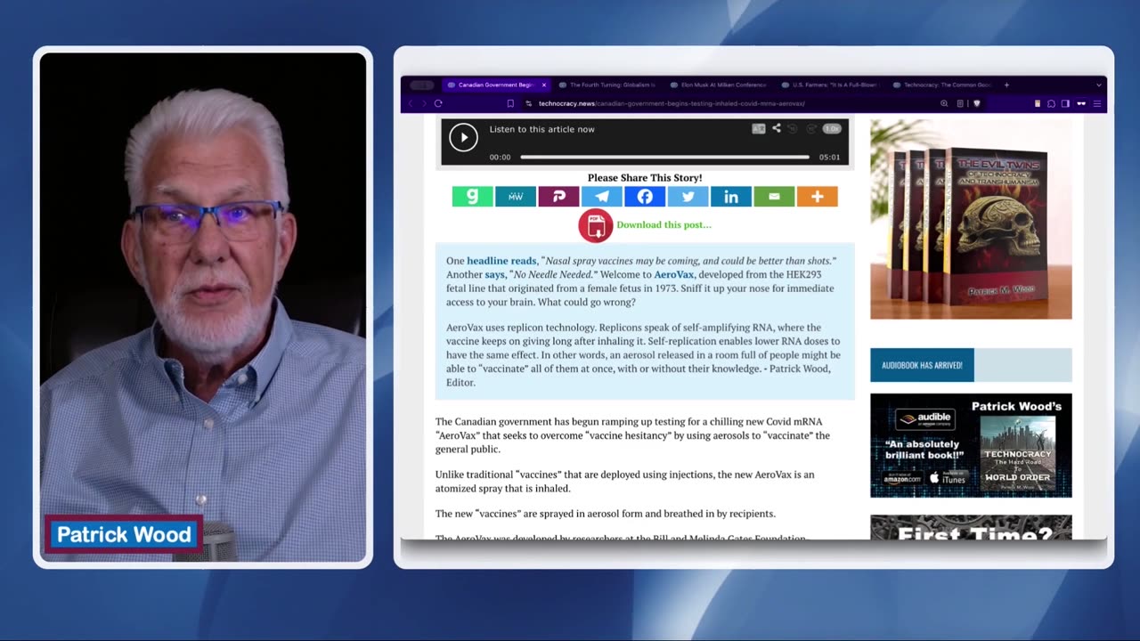
Task: Share the story on LinkedIn
Action: (x=731, y=197)
